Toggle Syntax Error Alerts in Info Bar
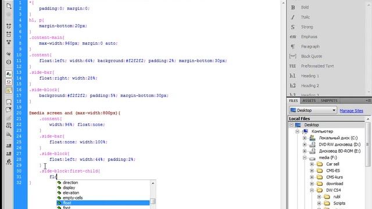372x209 pixels. (x=9, y=91)
